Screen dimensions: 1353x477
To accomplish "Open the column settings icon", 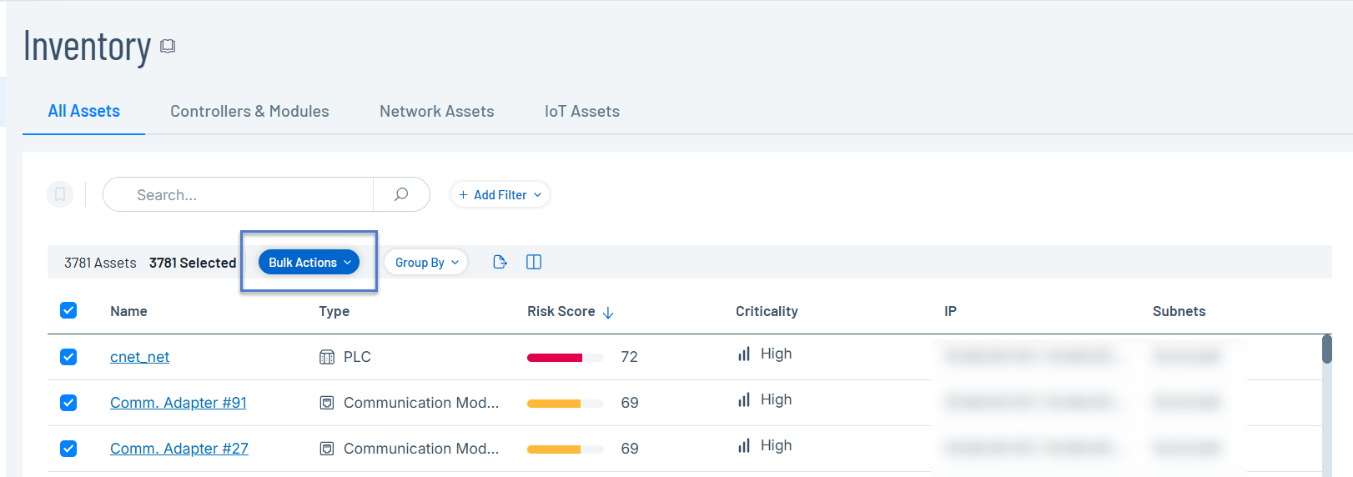I will pyautogui.click(x=534, y=262).
